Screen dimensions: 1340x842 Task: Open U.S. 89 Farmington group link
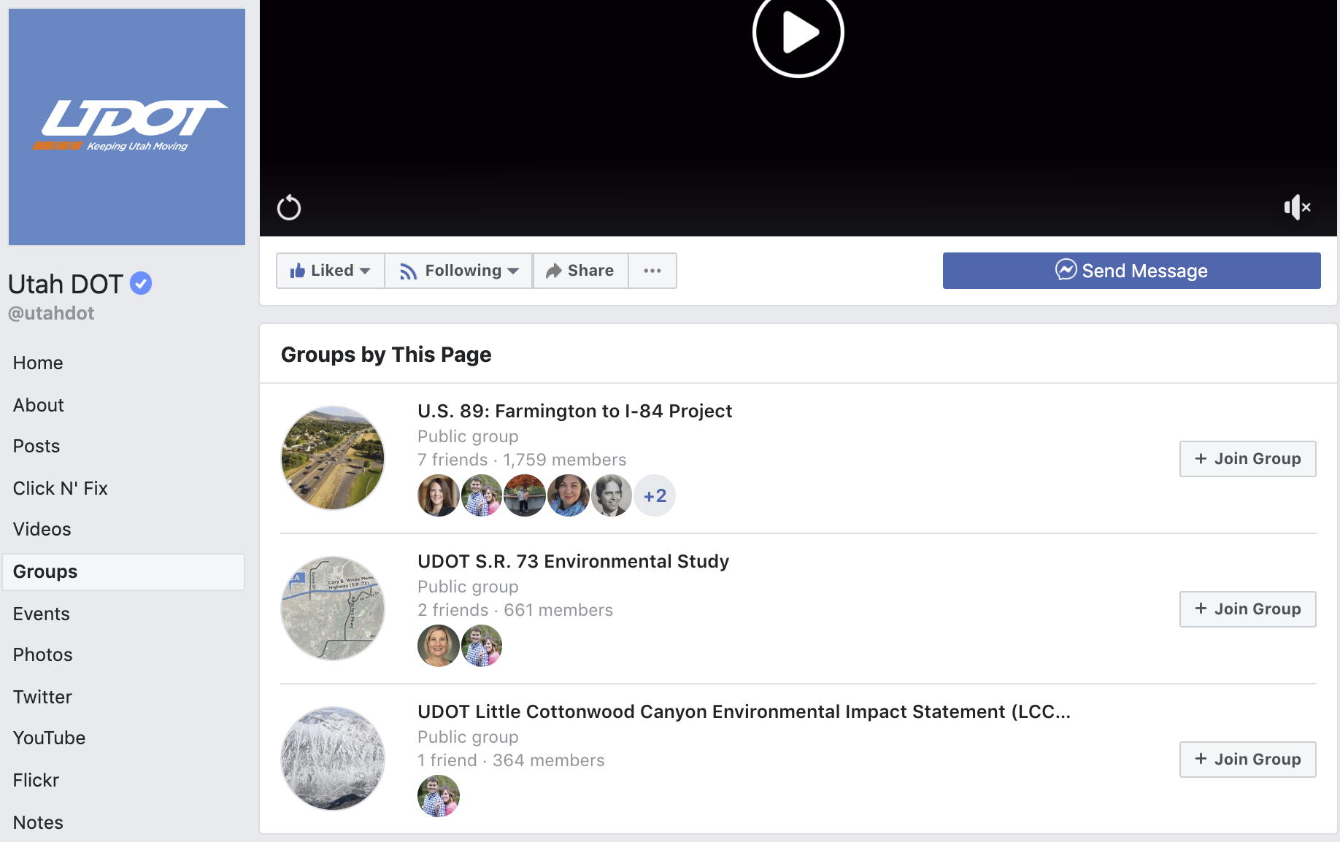click(x=574, y=411)
